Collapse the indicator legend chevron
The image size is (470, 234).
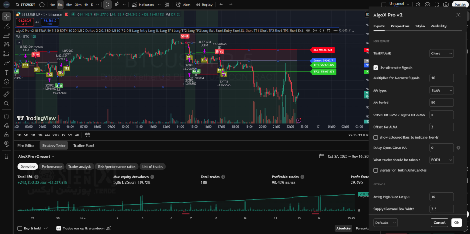(x=18, y=43)
